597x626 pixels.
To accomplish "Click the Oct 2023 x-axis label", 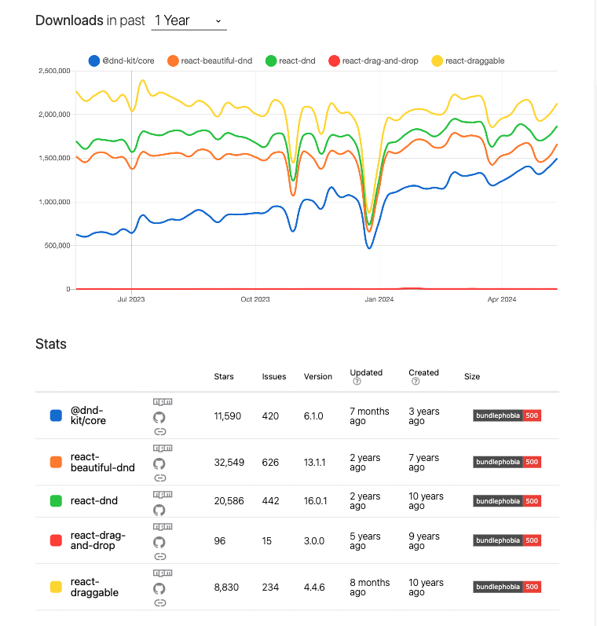I will (255, 299).
